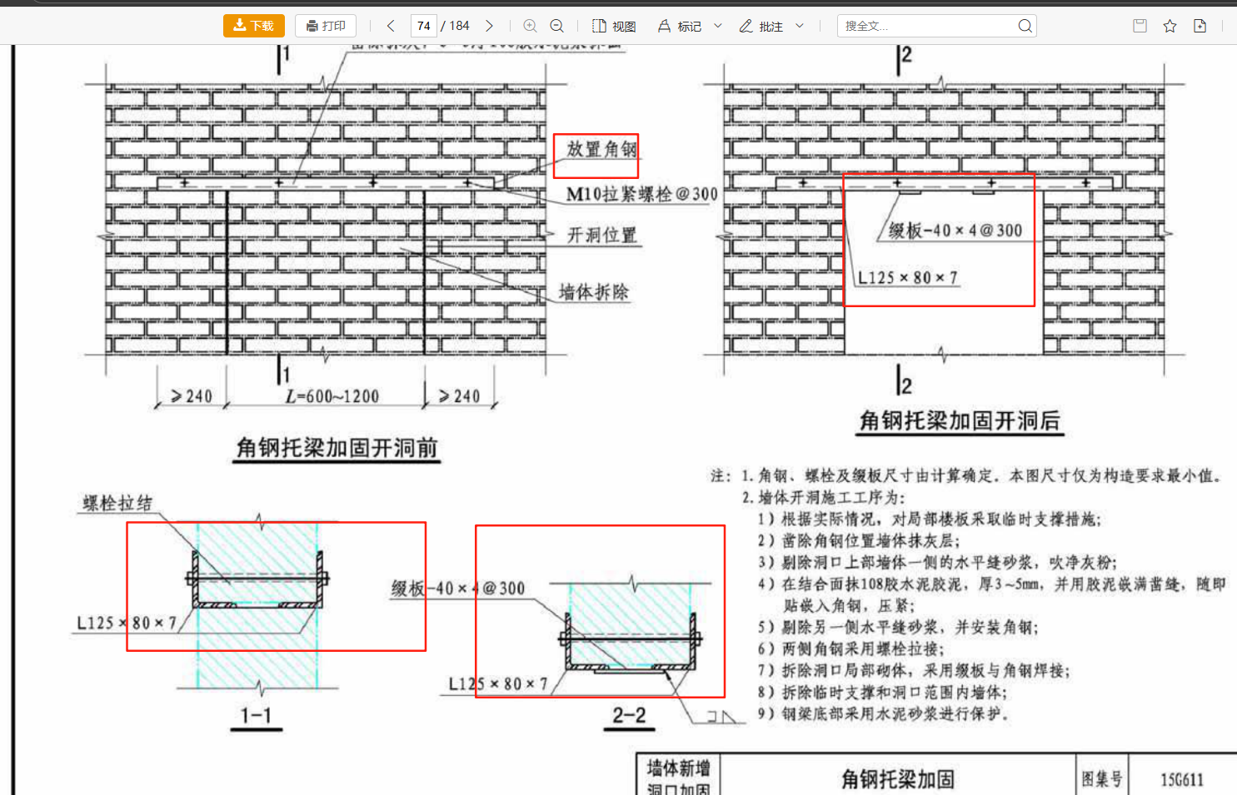The width and height of the screenshot is (1237, 795).
Task: Click the total pages text '/ 184'
Action: 455,26
